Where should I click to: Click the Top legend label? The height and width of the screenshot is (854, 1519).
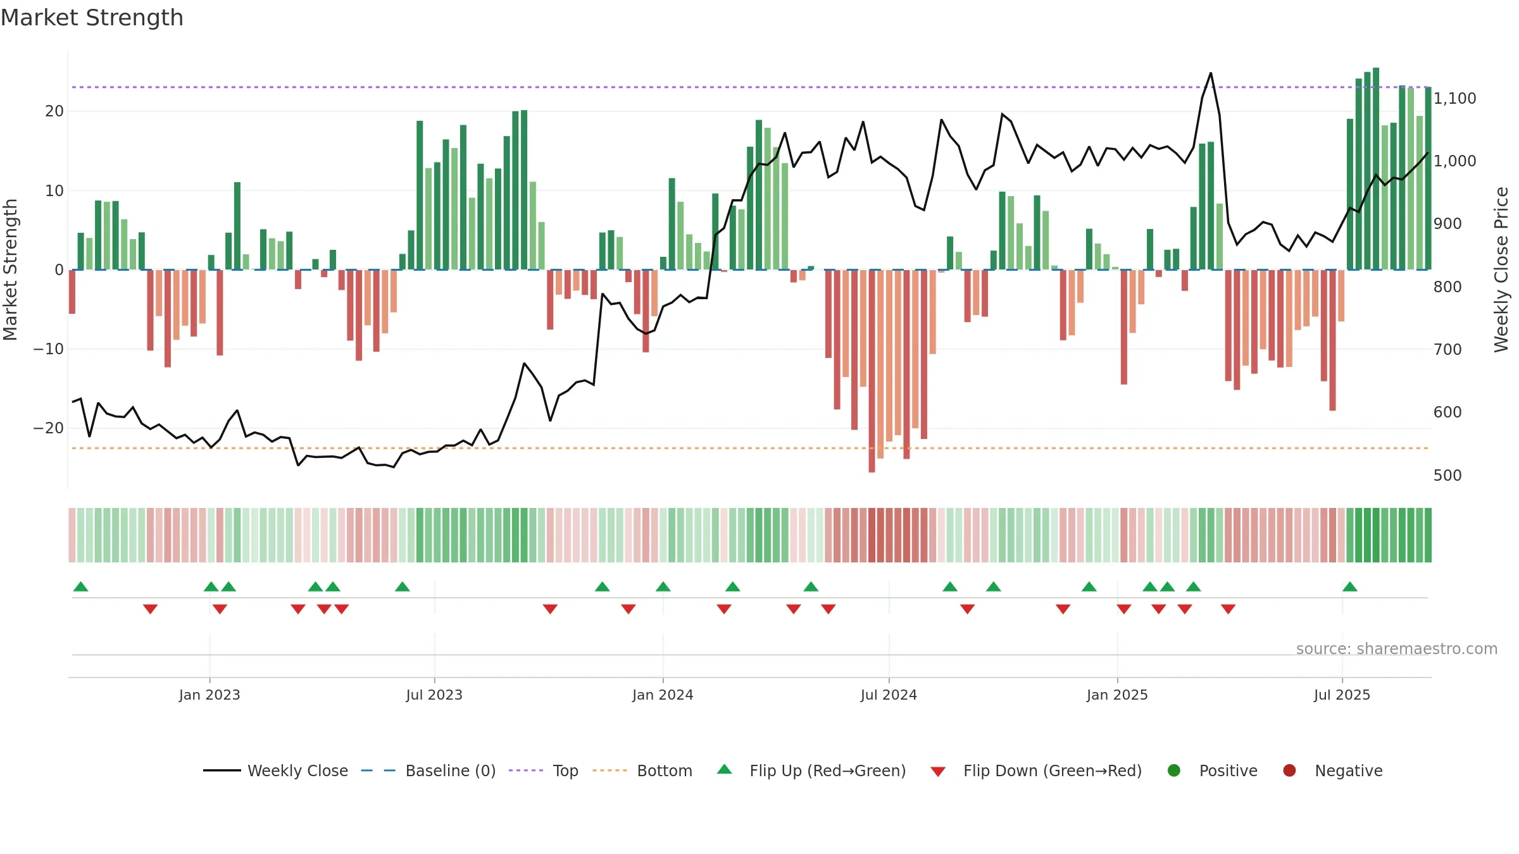click(565, 770)
